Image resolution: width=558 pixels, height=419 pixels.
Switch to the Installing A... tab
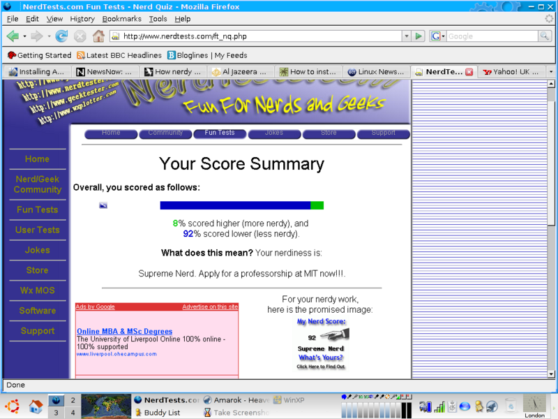[37, 72]
